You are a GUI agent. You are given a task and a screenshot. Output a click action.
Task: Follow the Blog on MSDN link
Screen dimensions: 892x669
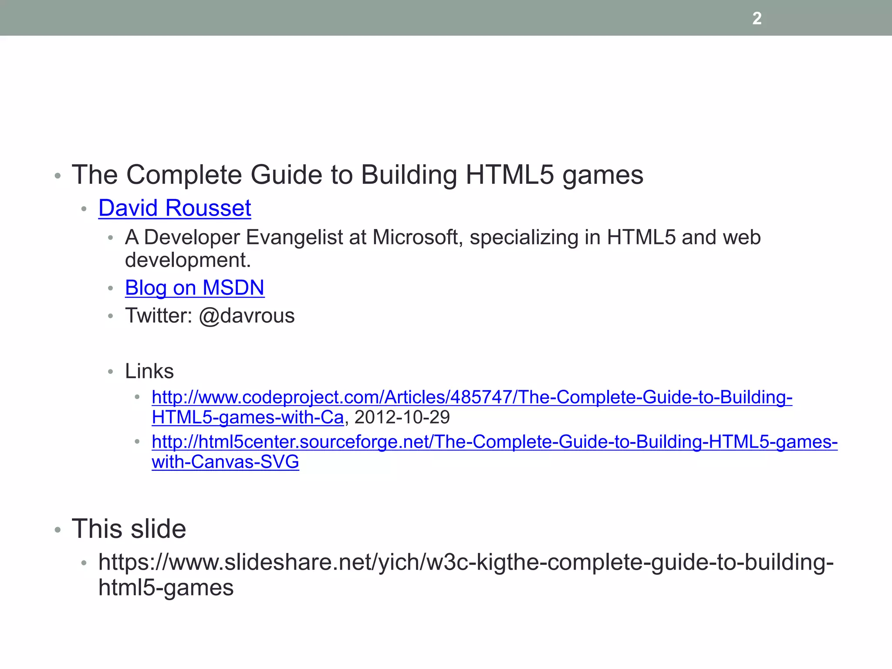click(195, 288)
